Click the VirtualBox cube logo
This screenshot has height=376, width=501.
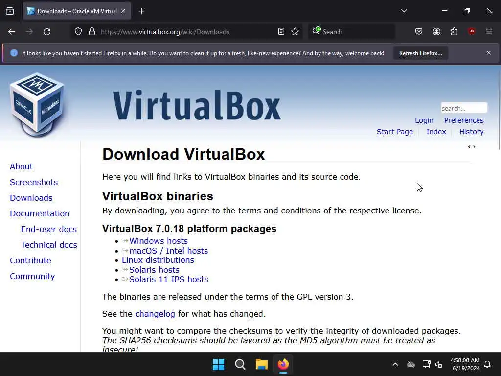pos(37,105)
